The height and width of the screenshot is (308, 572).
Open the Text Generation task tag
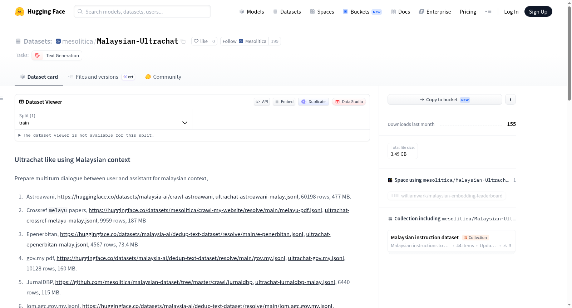coord(57,55)
